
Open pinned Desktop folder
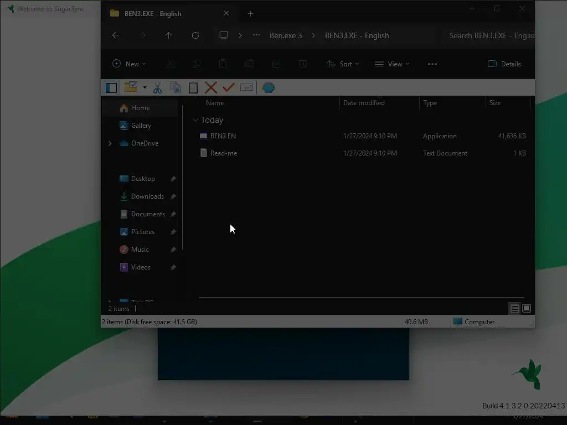point(143,179)
